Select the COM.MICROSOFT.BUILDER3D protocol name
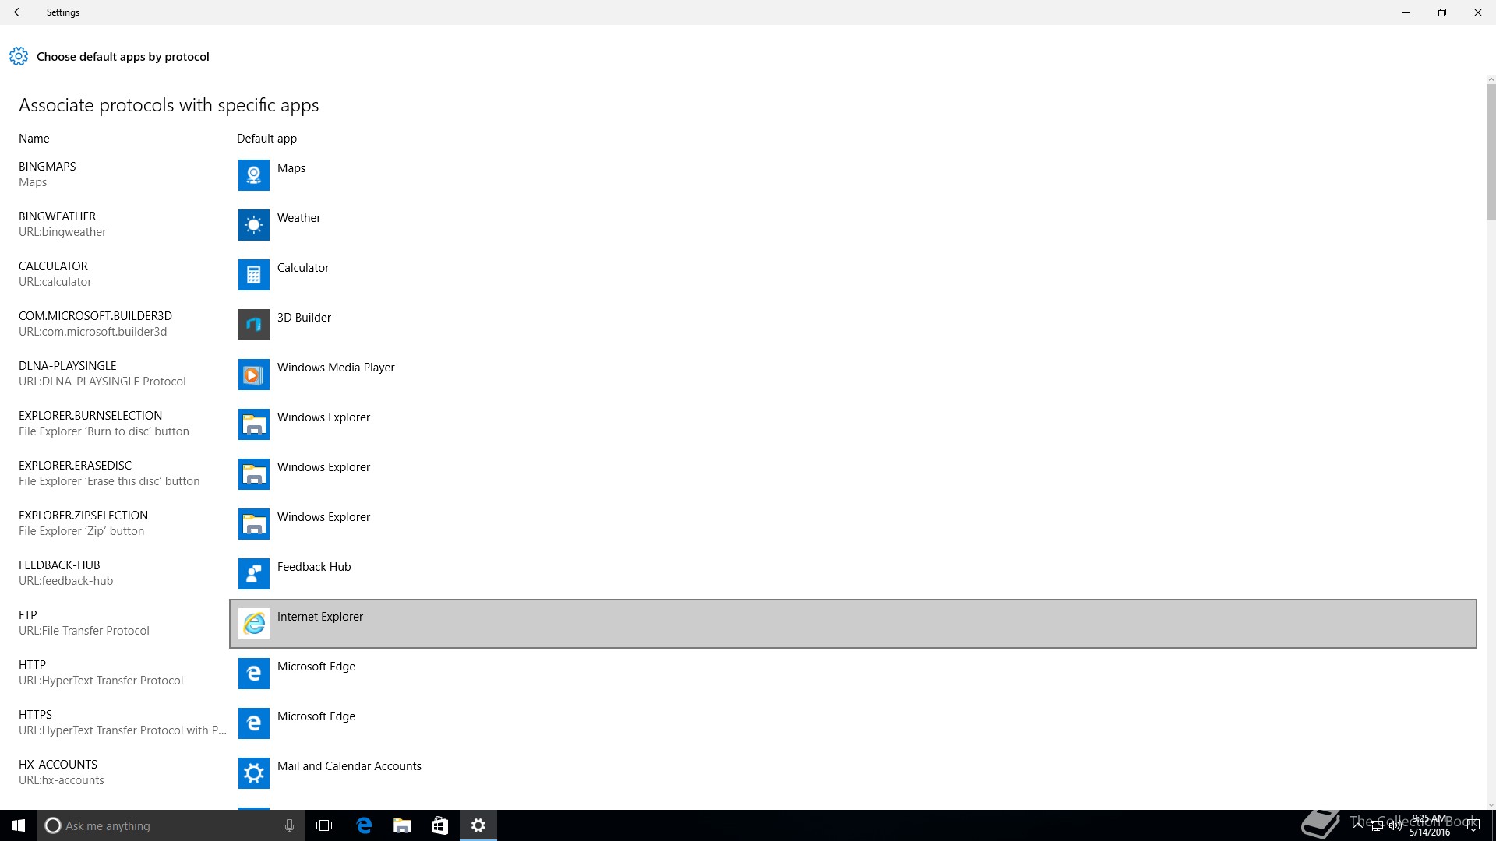 tap(95, 316)
